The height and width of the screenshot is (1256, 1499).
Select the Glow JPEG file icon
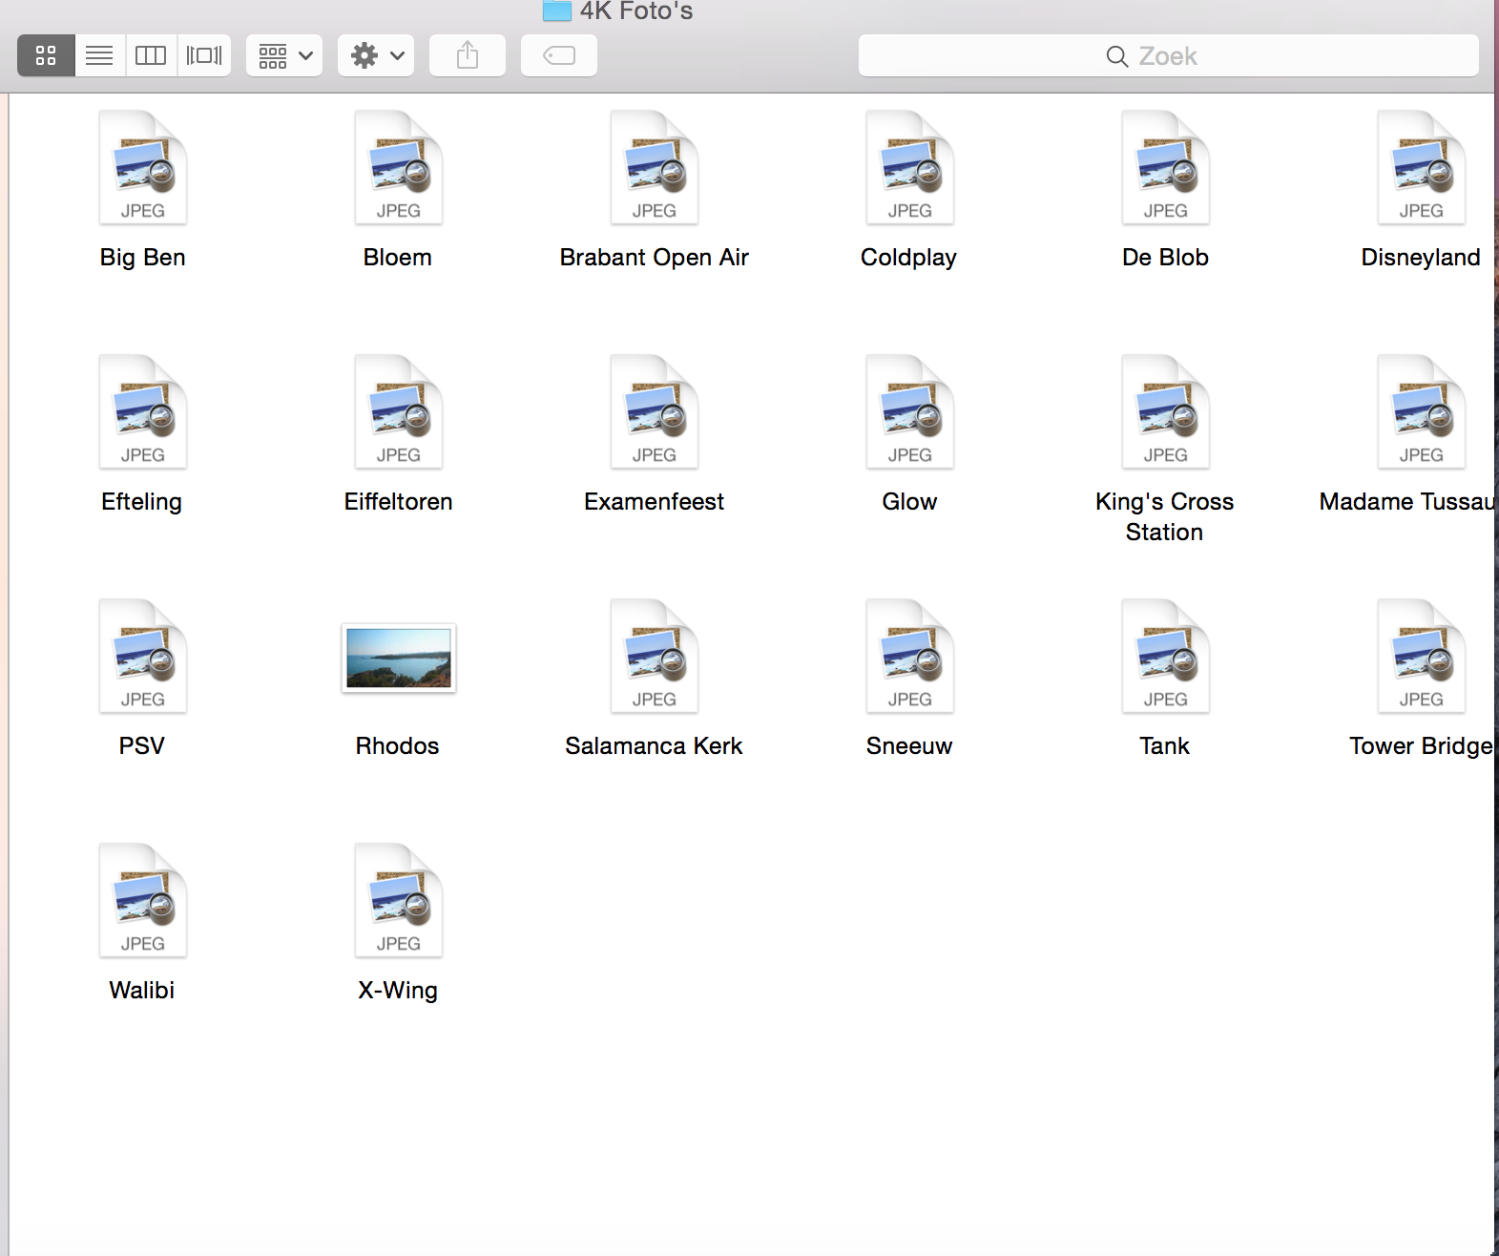910,411
